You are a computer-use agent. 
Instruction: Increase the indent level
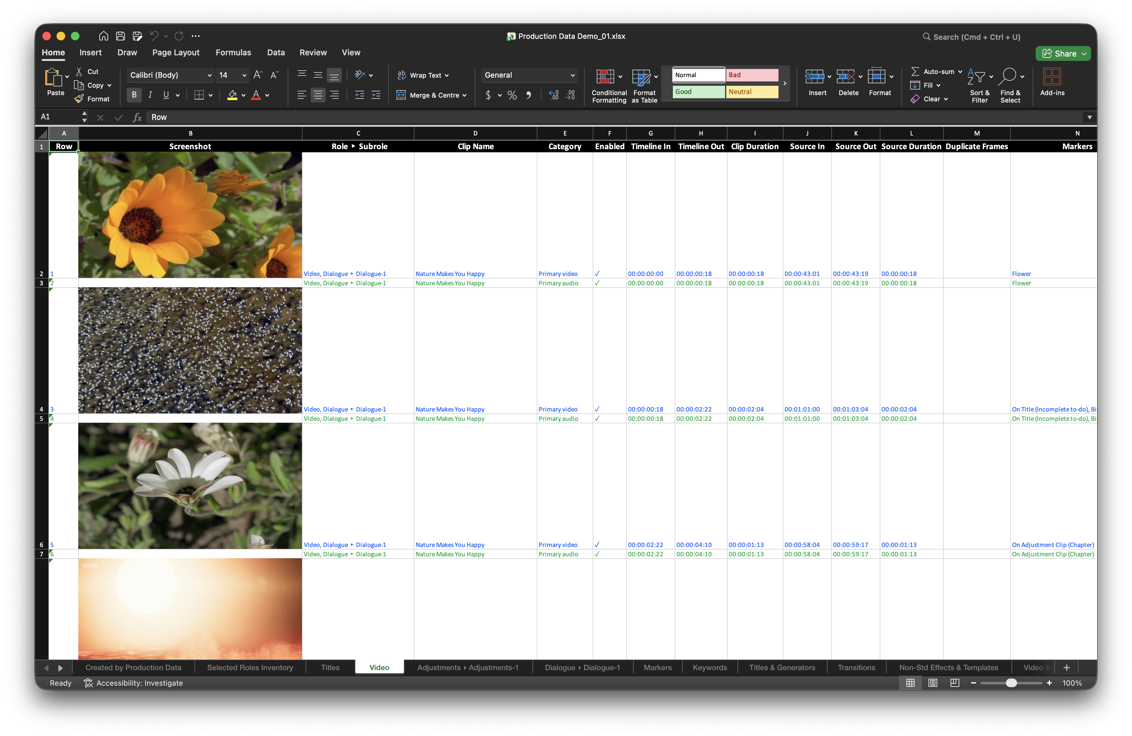coord(376,95)
